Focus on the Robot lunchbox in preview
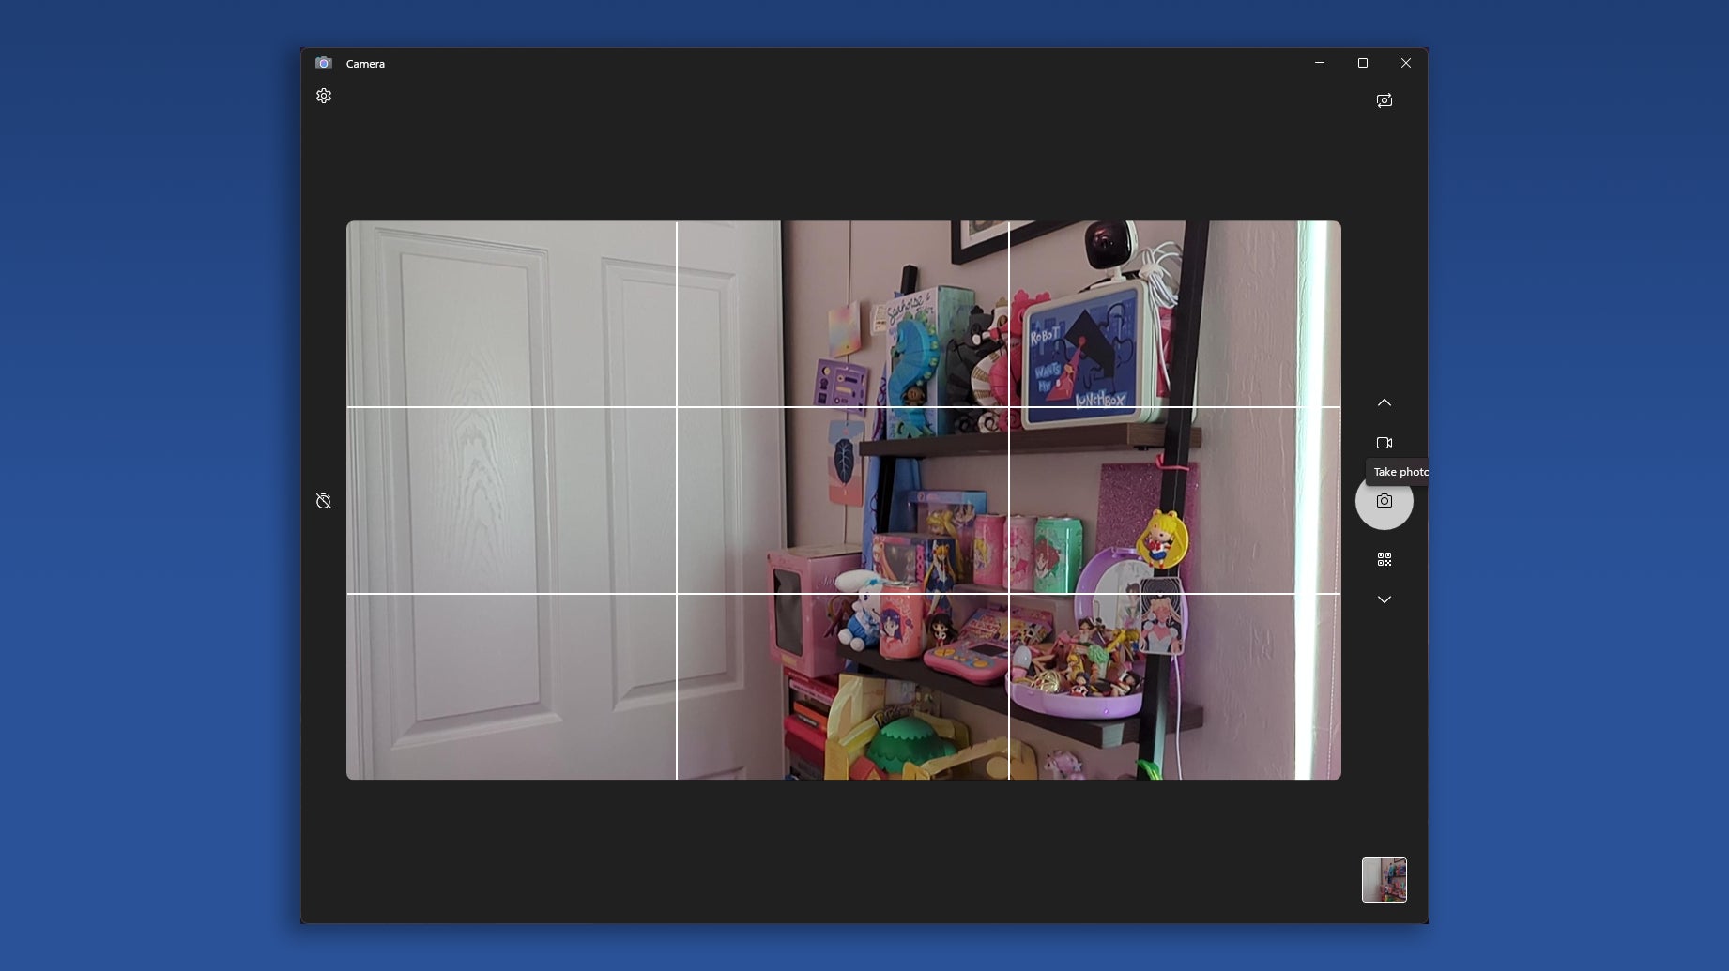This screenshot has height=971, width=1729. (x=1082, y=358)
